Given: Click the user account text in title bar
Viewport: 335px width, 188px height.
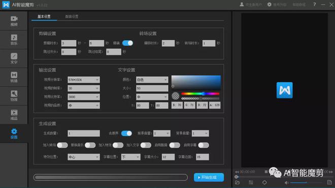Looking at the screenshot, I should pos(254,5).
